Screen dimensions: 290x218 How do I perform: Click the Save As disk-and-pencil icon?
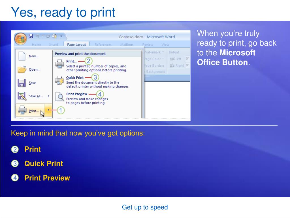click(22, 96)
